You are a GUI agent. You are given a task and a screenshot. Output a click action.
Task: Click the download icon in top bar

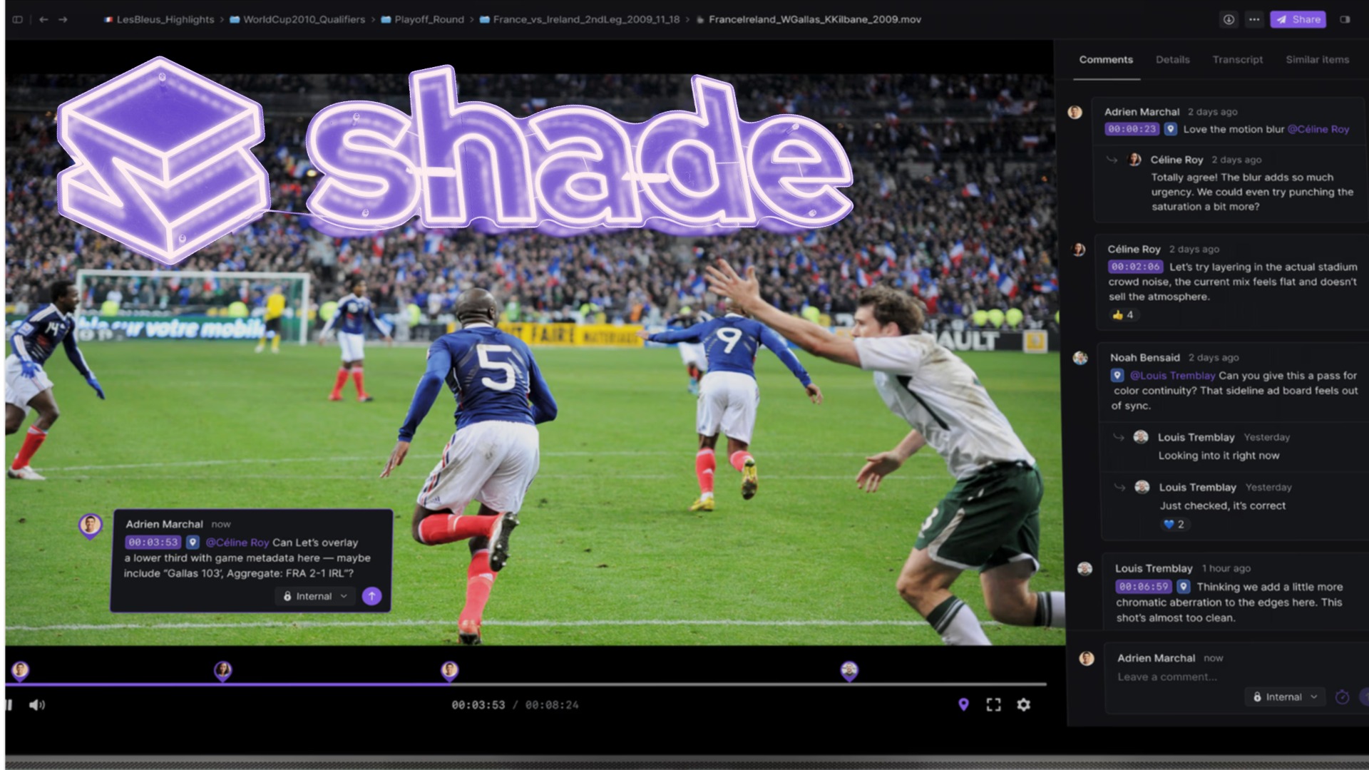coord(1229,20)
